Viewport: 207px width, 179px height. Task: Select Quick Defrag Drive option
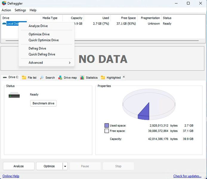click(x=47, y=54)
